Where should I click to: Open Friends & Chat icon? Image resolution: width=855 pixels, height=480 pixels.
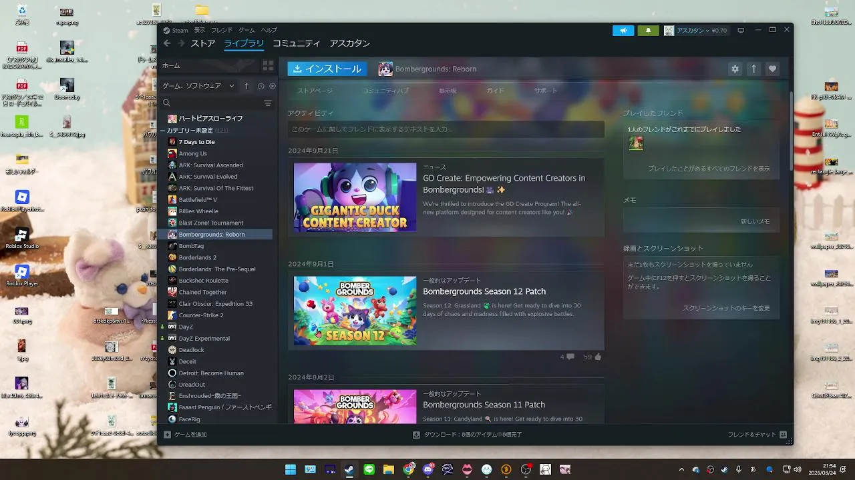click(783, 435)
